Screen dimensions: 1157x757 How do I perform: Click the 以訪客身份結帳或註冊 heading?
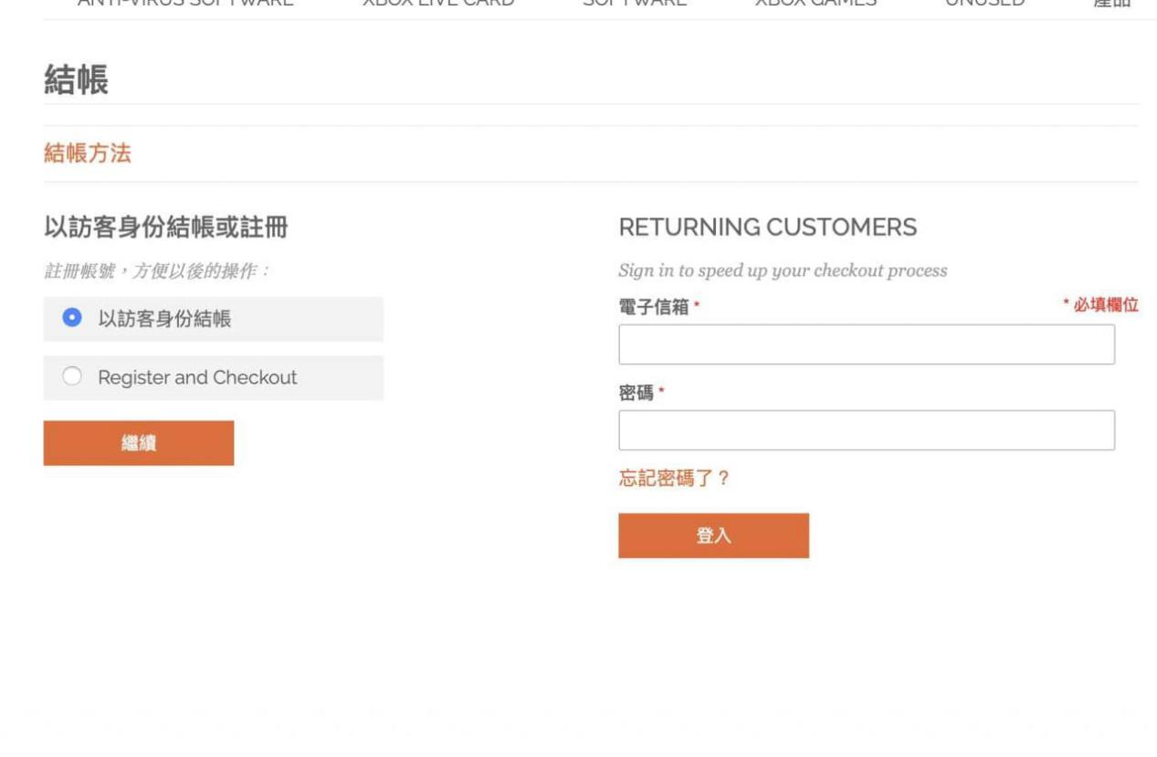point(166,227)
